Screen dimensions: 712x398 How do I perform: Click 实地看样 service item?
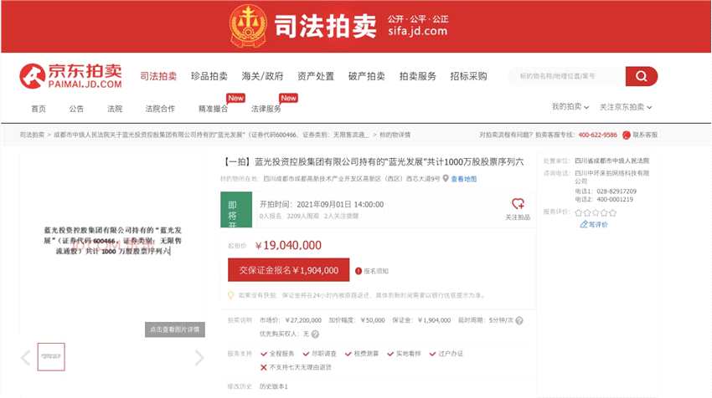pyautogui.click(x=404, y=354)
